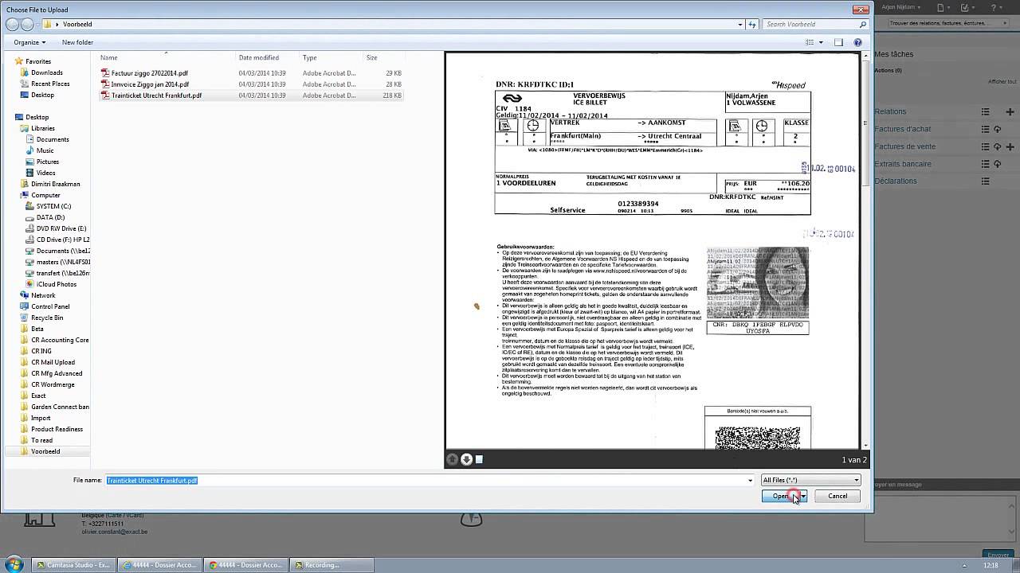Expand the Open button split arrow

tap(803, 496)
